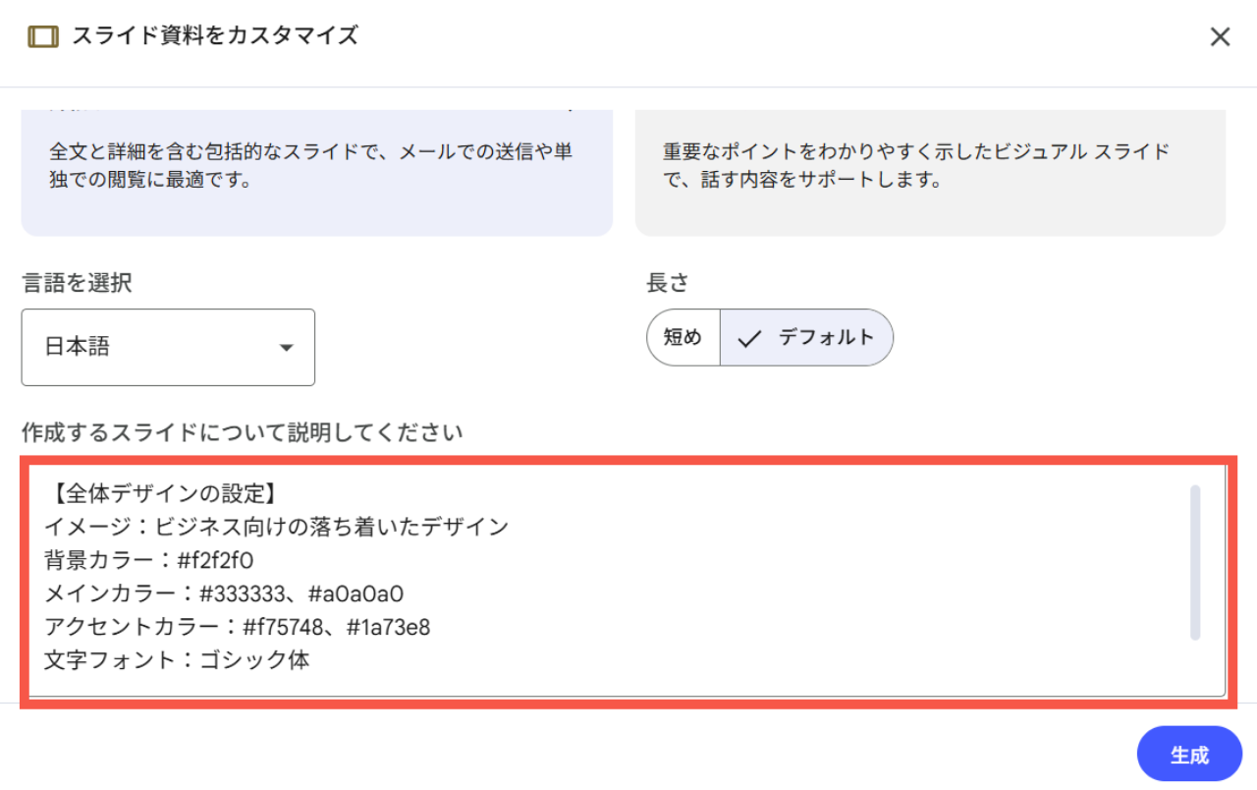Click the 作成するスライドについて説明してください label

click(242, 432)
